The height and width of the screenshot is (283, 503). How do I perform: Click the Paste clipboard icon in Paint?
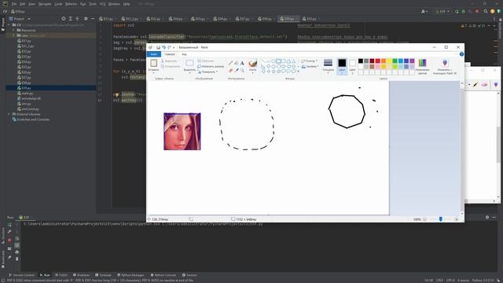point(154,63)
